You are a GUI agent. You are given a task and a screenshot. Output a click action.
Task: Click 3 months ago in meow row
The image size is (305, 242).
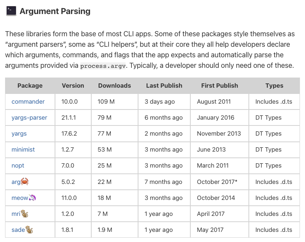(x=163, y=198)
